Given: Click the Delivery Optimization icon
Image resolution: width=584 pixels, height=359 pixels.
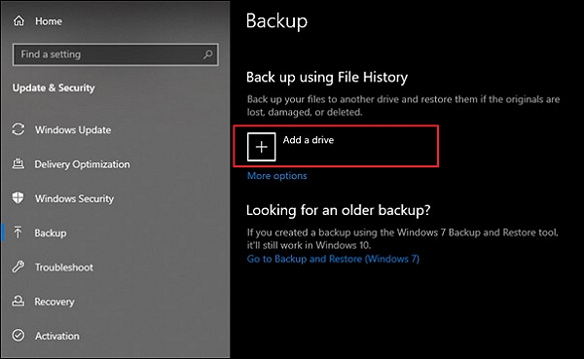Looking at the screenshot, I should click(x=18, y=163).
